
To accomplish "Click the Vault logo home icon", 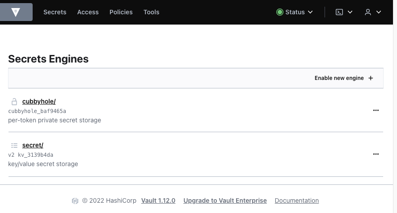I will [x=16, y=12].
